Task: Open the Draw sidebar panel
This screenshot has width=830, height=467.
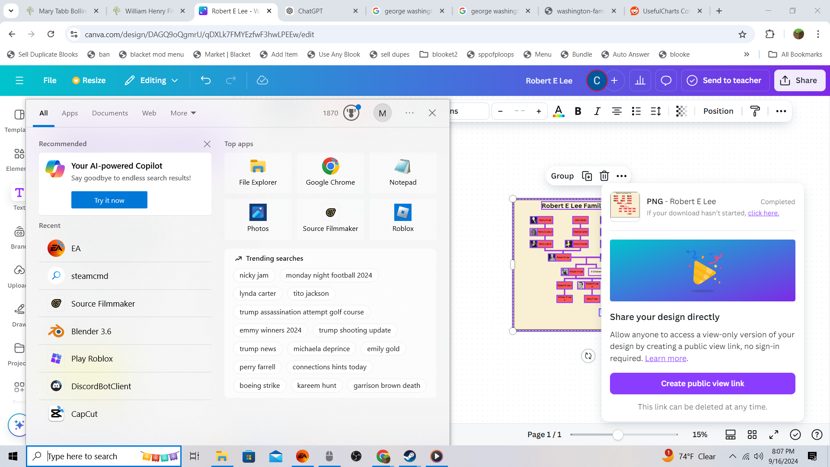Action: pos(19,315)
